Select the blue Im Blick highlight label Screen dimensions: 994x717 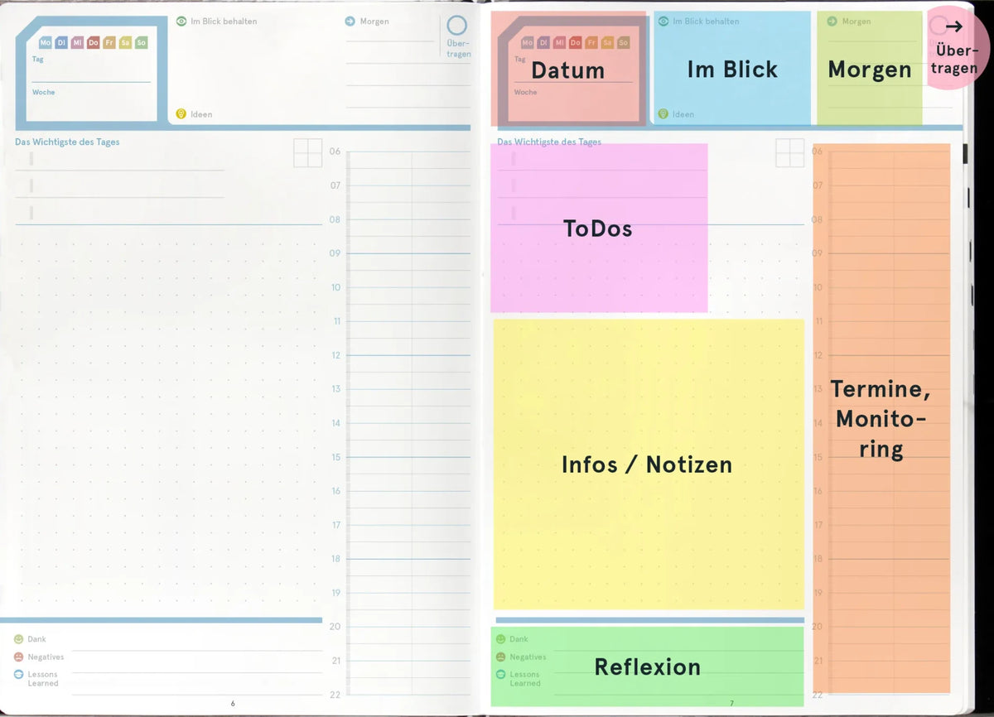coord(732,70)
